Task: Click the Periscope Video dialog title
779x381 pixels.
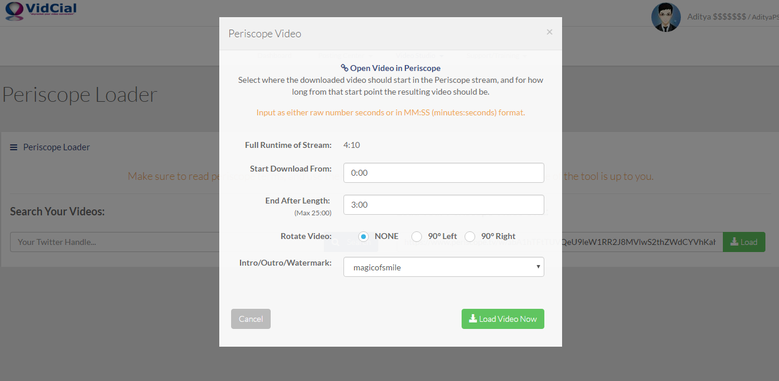Action: coord(265,34)
